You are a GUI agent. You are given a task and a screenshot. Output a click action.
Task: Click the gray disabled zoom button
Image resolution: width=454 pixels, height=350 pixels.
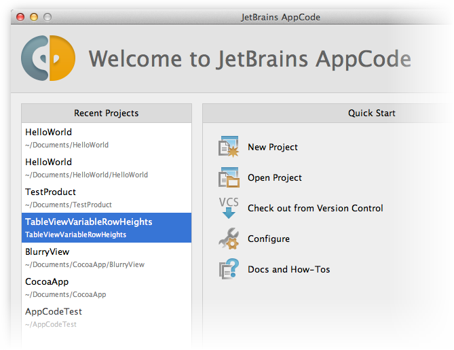[x=48, y=17]
